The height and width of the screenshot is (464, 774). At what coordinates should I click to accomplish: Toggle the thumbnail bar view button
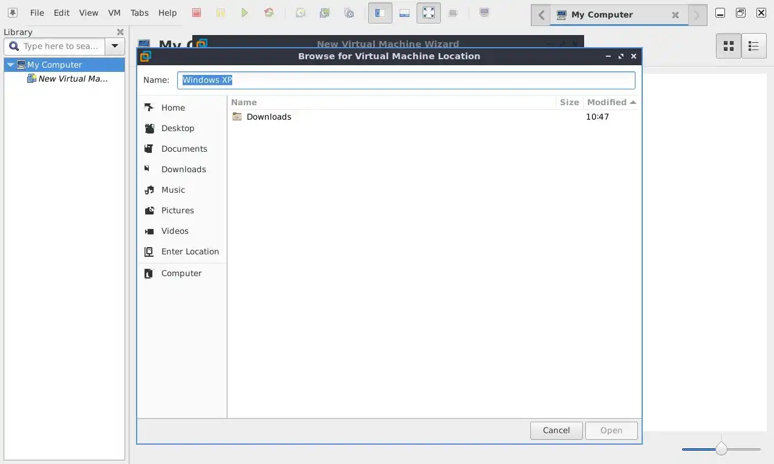[405, 13]
